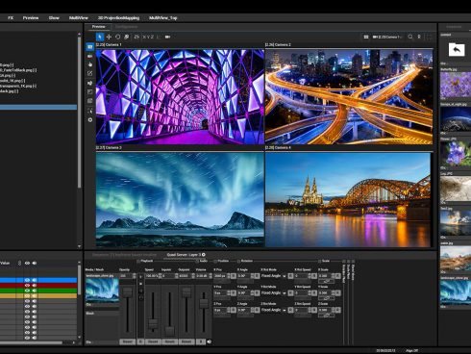Click the X Angle value stepper arrows
This screenshot has width=471, height=354.
click(253, 276)
